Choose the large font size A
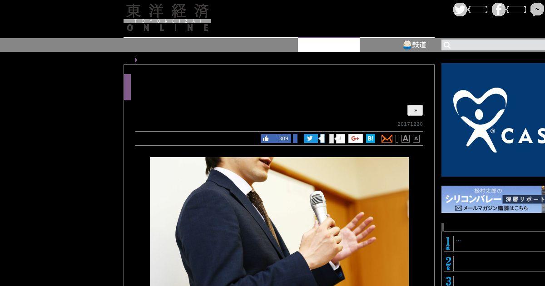 pos(406,138)
